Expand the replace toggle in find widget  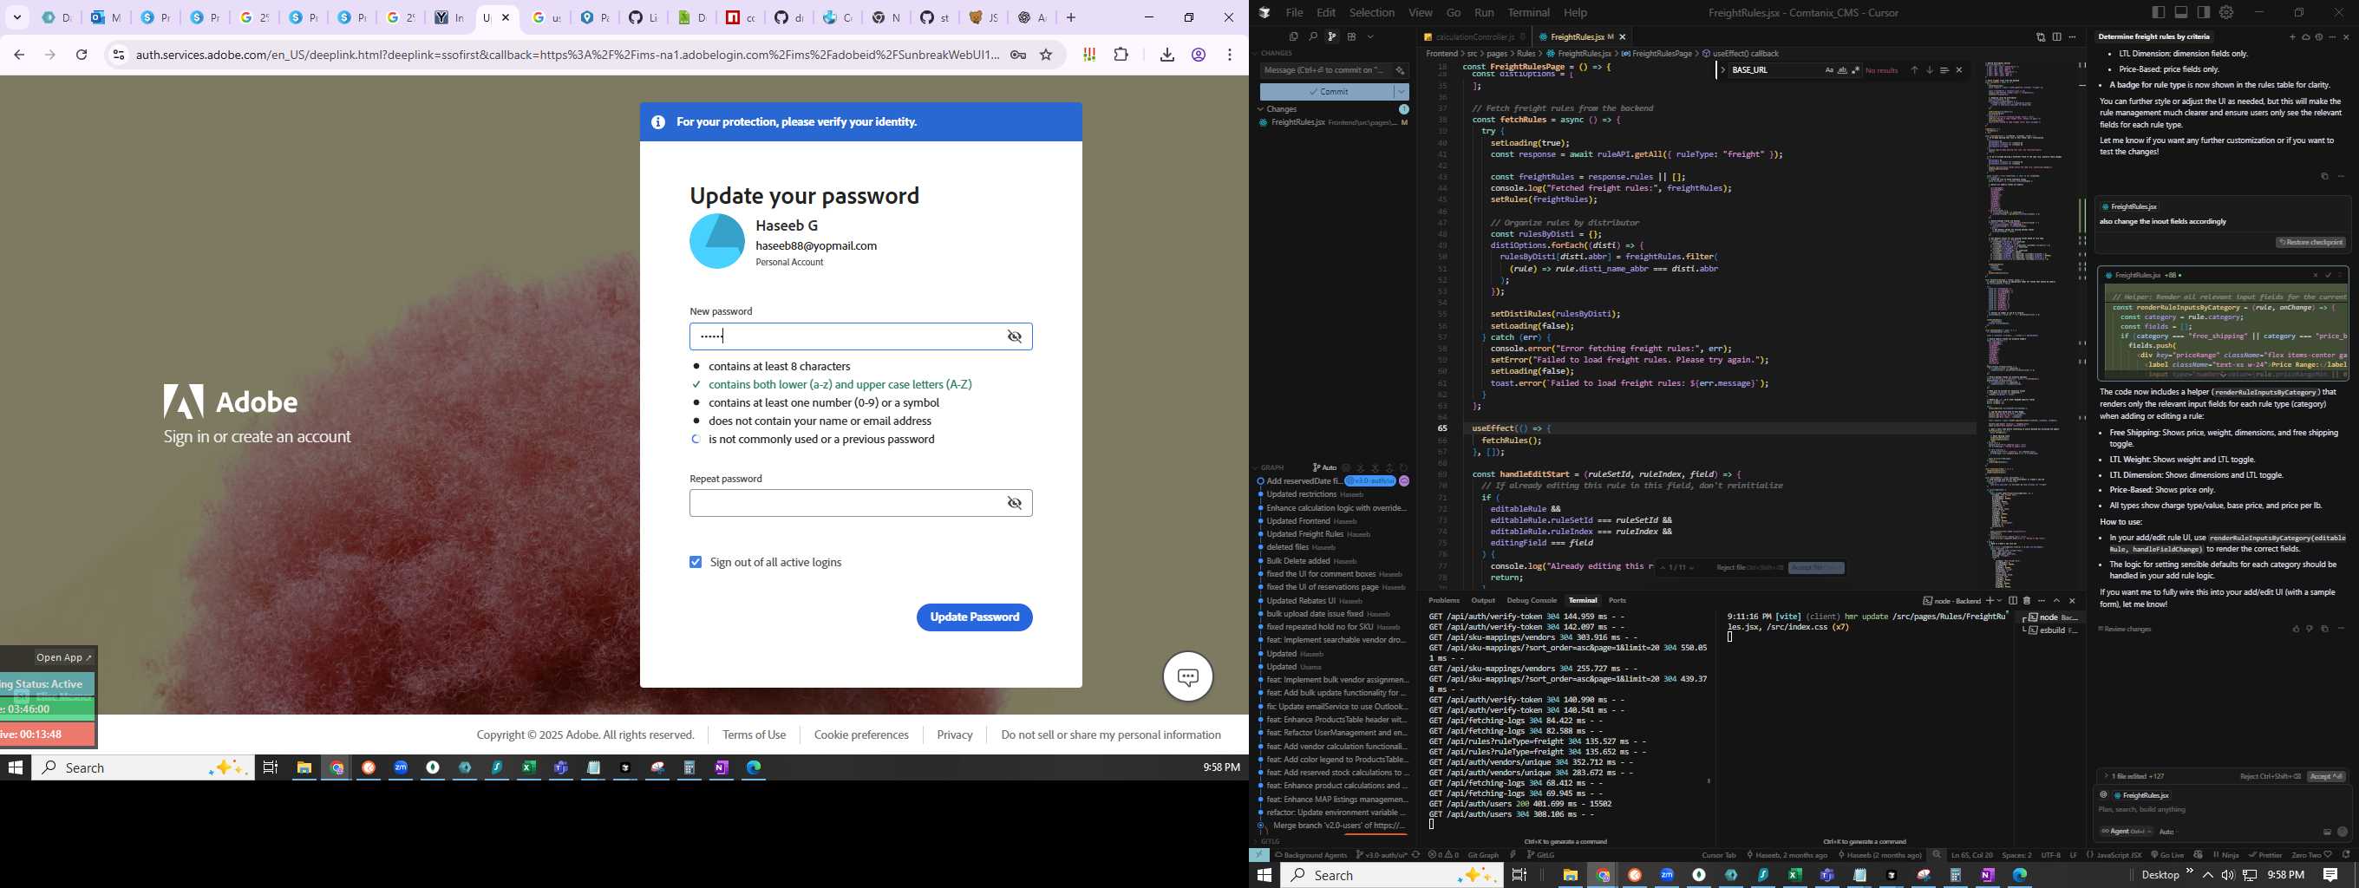click(x=1723, y=70)
